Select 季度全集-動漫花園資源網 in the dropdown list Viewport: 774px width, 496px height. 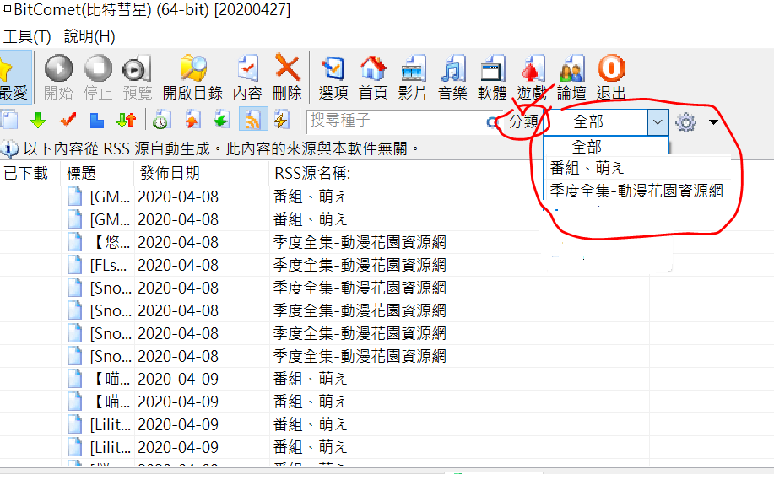[636, 191]
